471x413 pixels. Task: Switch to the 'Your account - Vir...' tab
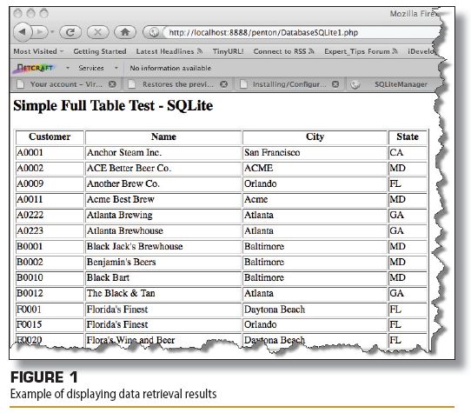point(66,84)
